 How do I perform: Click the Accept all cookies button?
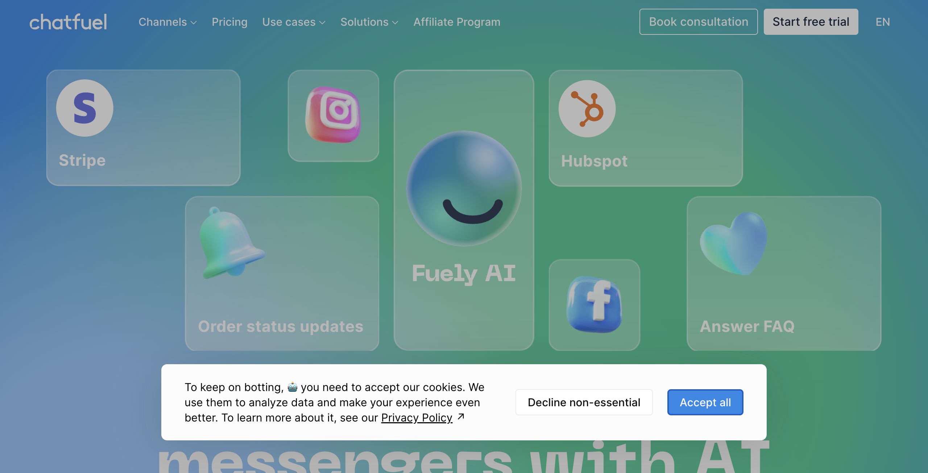coord(705,402)
